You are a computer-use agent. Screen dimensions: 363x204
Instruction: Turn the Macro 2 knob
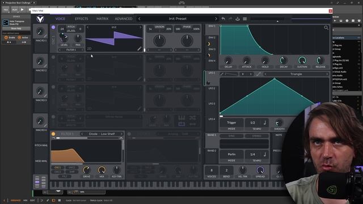coord(40,61)
